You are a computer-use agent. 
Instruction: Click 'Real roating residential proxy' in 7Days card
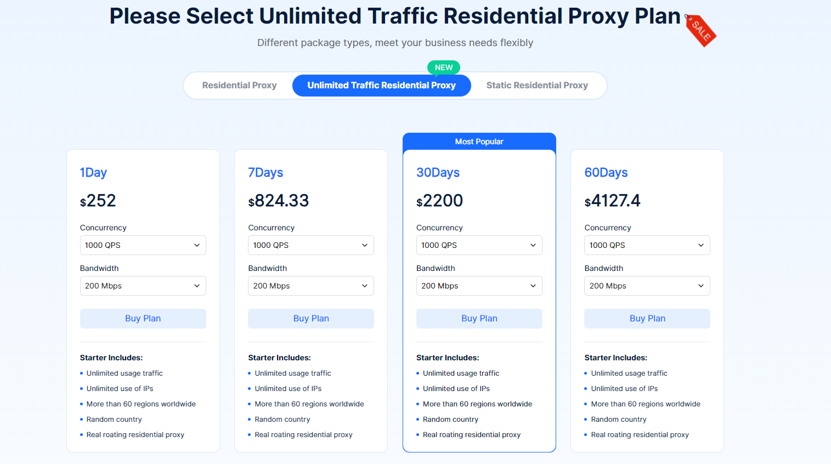point(303,434)
